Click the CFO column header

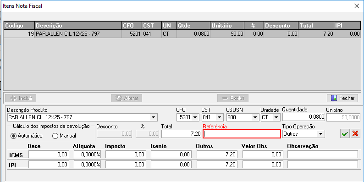click(x=132, y=26)
